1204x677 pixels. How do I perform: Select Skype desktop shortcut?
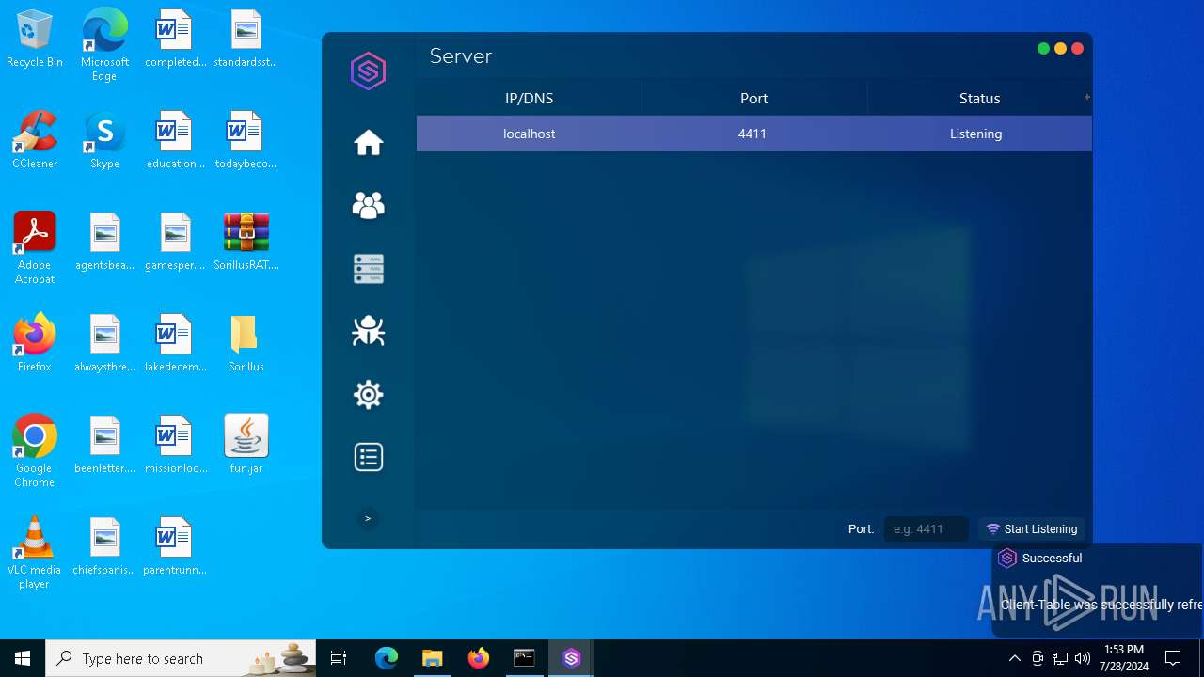104,140
